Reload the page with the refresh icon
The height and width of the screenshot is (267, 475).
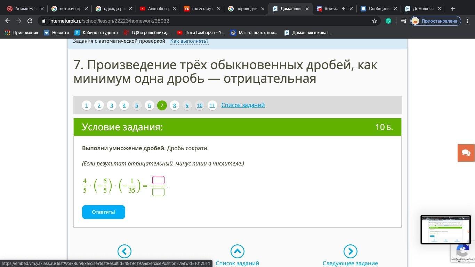[x=30, y=21]
